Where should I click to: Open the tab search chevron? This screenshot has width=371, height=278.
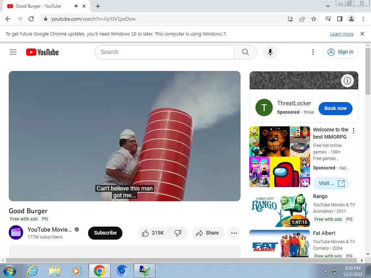tap(328, 6)
